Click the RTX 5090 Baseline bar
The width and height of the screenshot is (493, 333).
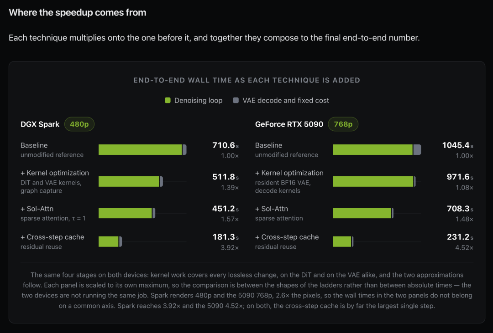click(x=377, y=150)
